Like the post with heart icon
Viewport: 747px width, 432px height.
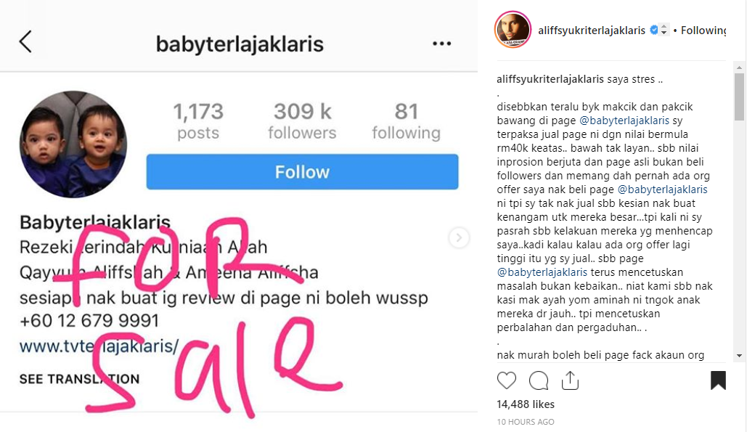pyautogui.click(x=507, y=380)
